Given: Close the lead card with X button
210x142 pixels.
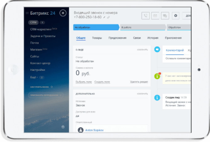Looking at the screenshot, I should tap(63, 13).
